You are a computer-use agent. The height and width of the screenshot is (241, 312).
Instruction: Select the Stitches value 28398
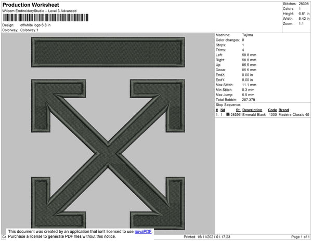click(x=304, y=4)
